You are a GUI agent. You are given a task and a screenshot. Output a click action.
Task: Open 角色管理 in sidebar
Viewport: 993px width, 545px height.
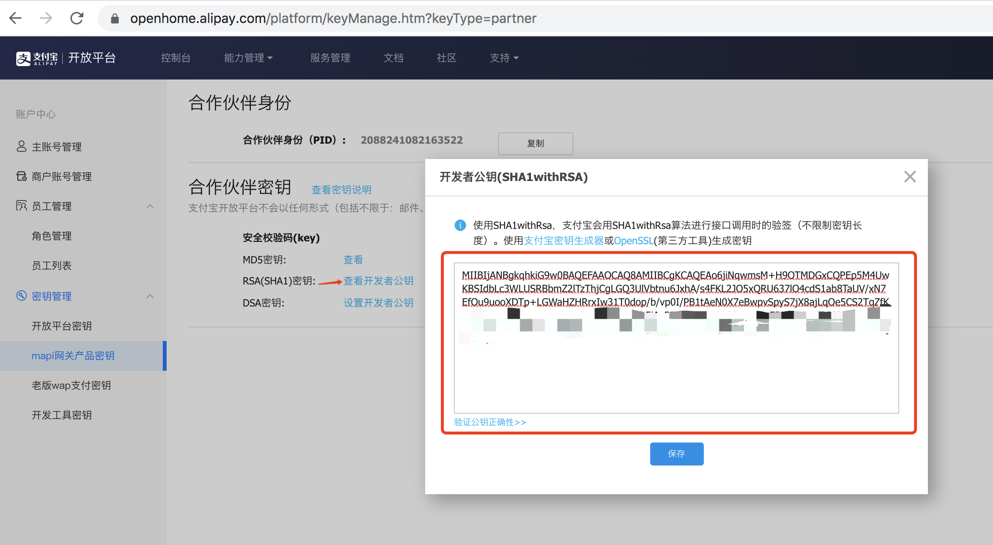[x=52, y=236]
